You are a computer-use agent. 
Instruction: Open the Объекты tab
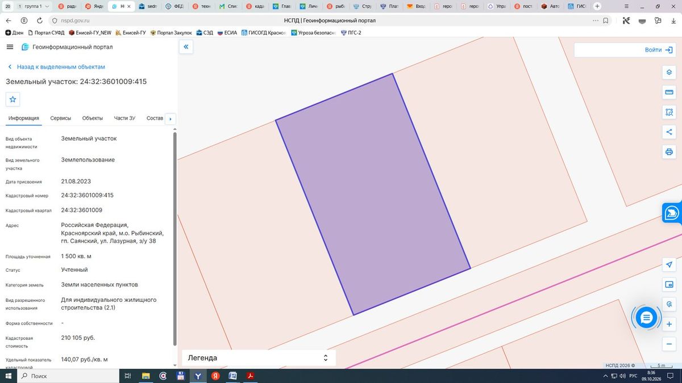point(93,118)
